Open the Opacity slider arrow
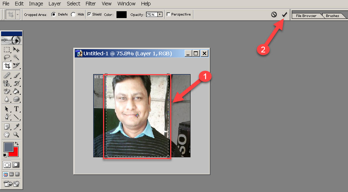Screen dimensions: 348x192 pos(160,14)
